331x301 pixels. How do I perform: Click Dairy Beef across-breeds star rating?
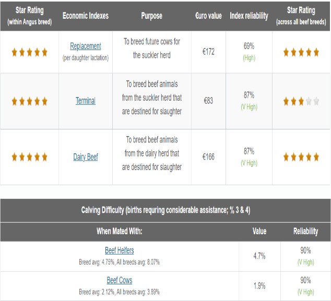tap(301, 157)
